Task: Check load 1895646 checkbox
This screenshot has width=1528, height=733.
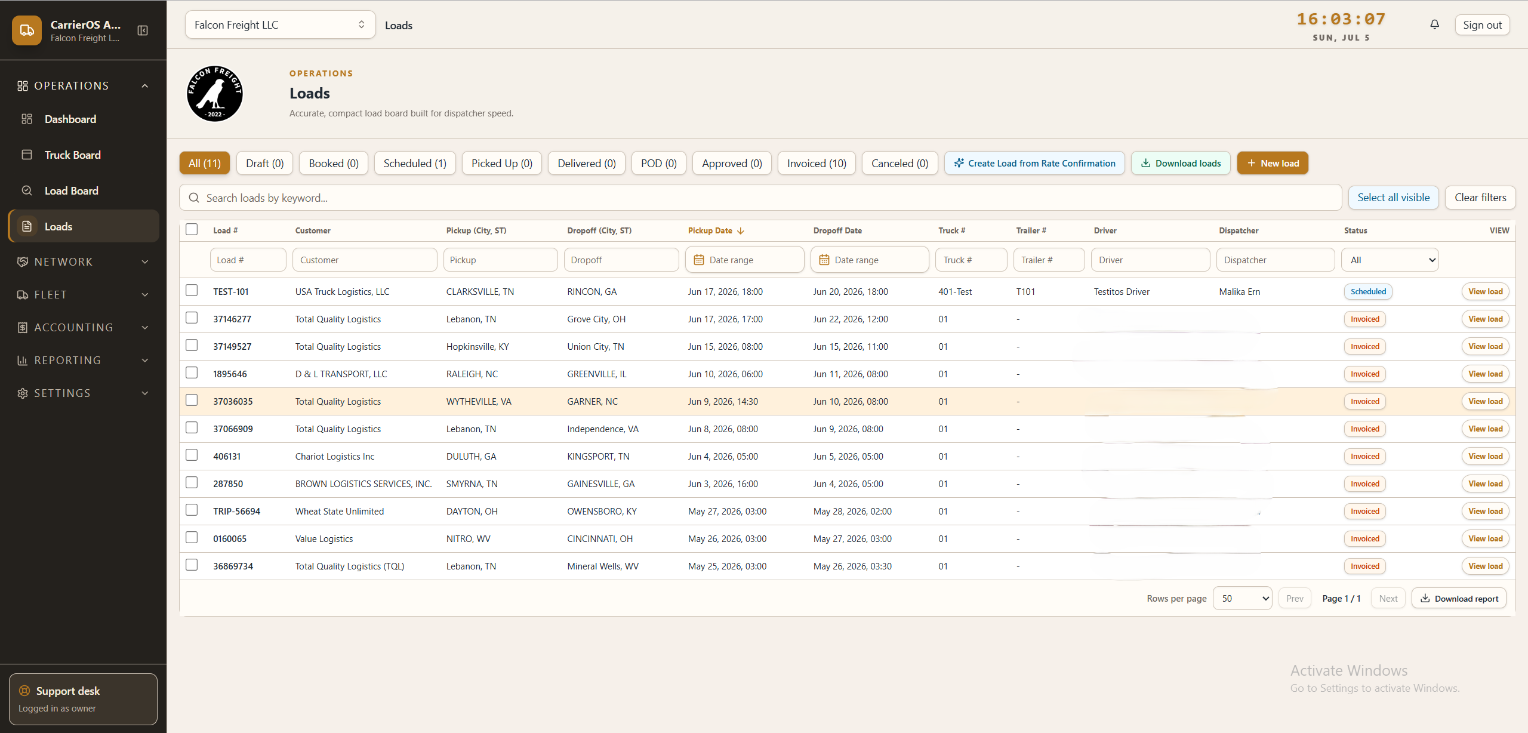Action: click(x=192, y=372)
